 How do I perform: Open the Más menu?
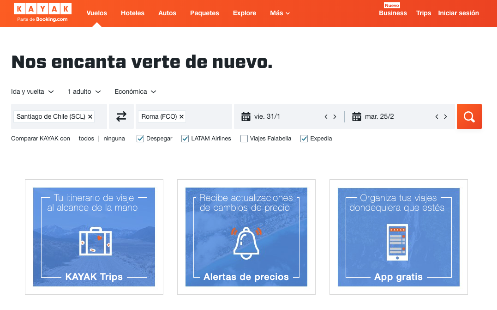279,13
